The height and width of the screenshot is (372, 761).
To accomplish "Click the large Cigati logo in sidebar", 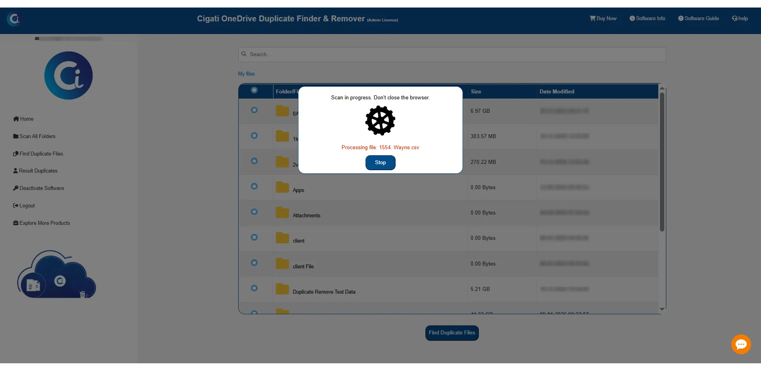I will click(69, 76).
